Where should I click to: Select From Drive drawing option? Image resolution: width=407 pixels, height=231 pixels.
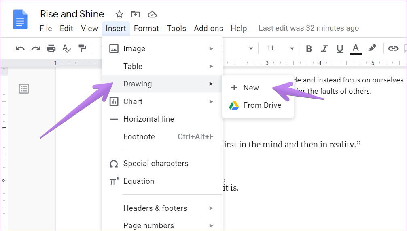pos(262,105)
